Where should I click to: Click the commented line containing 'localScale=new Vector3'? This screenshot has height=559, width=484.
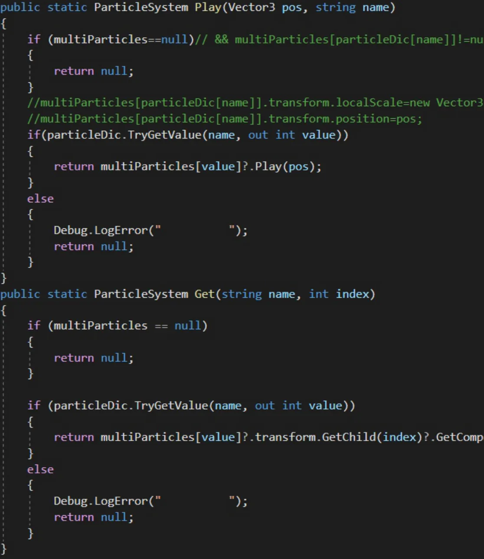255,103
